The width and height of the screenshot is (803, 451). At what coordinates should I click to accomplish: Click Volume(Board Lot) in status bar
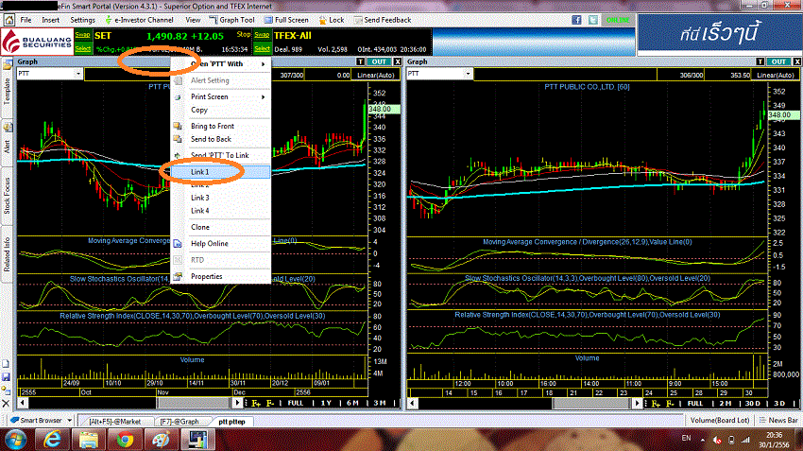[720, 420]
